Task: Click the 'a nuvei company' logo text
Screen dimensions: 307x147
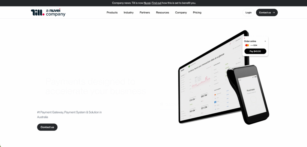Action: coord(55,13)
